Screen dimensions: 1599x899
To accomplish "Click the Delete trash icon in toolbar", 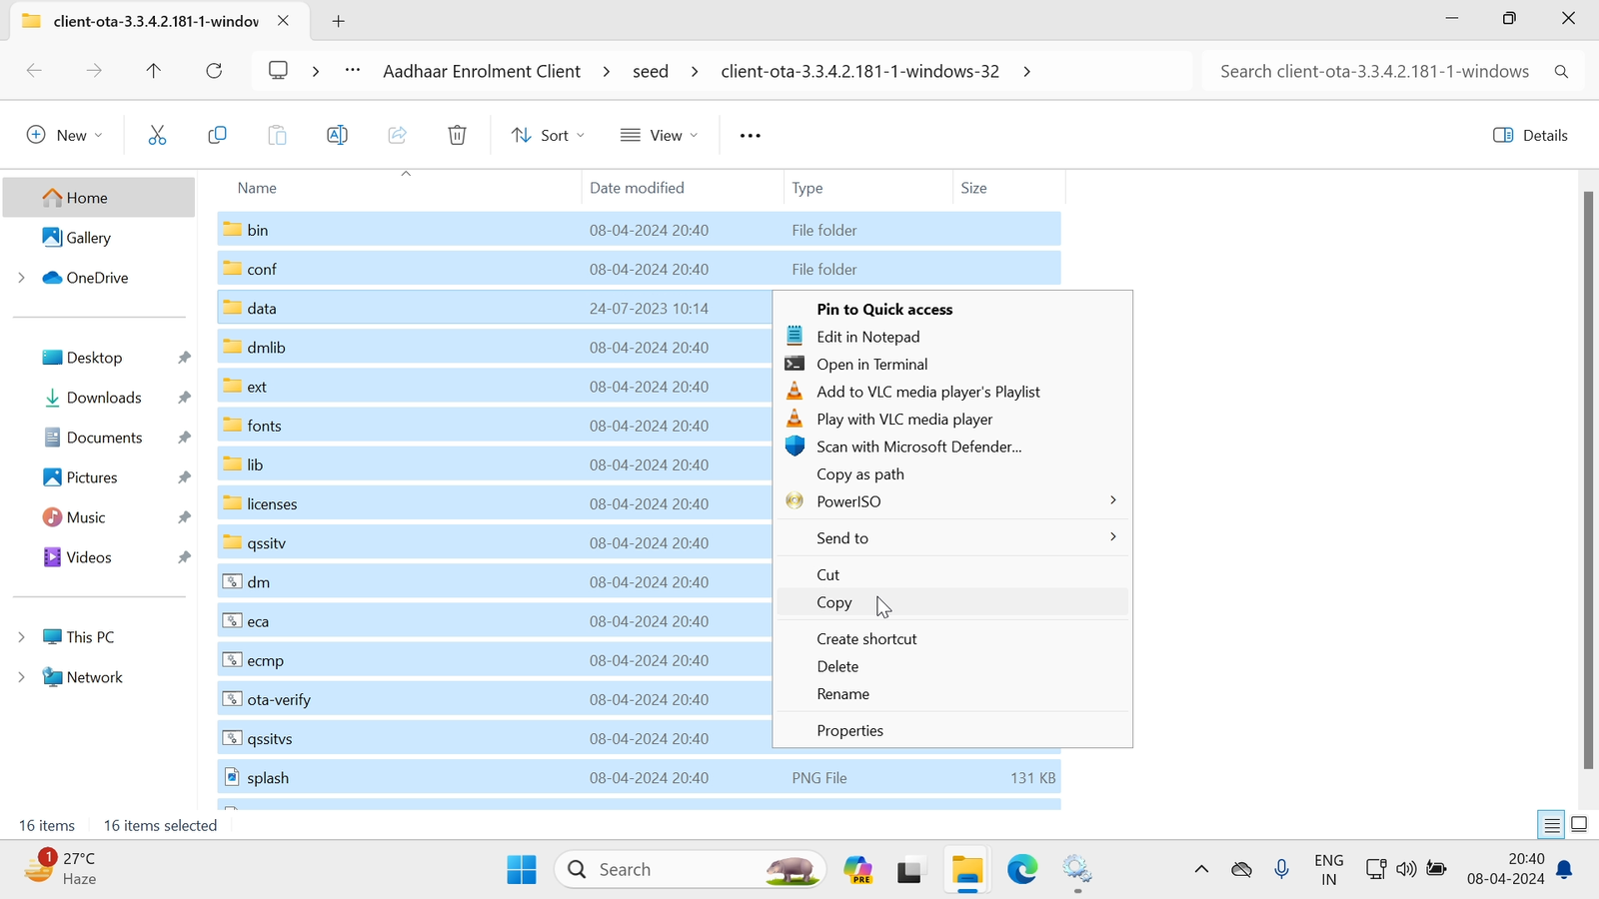I will pos(457,135).
